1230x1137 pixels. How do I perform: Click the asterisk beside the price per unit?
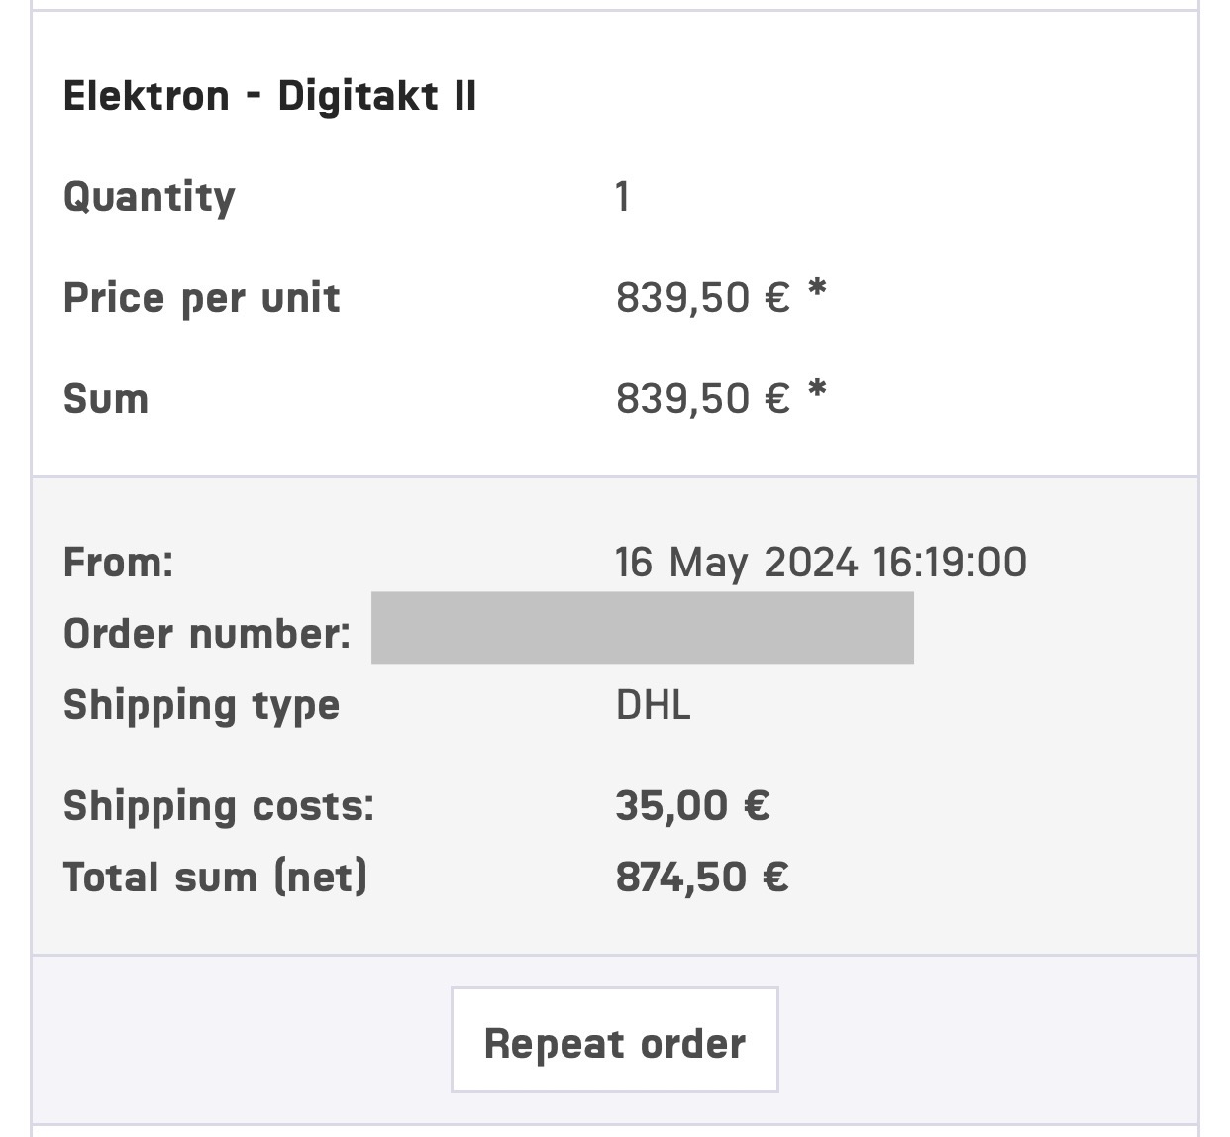tap(817, 291)
